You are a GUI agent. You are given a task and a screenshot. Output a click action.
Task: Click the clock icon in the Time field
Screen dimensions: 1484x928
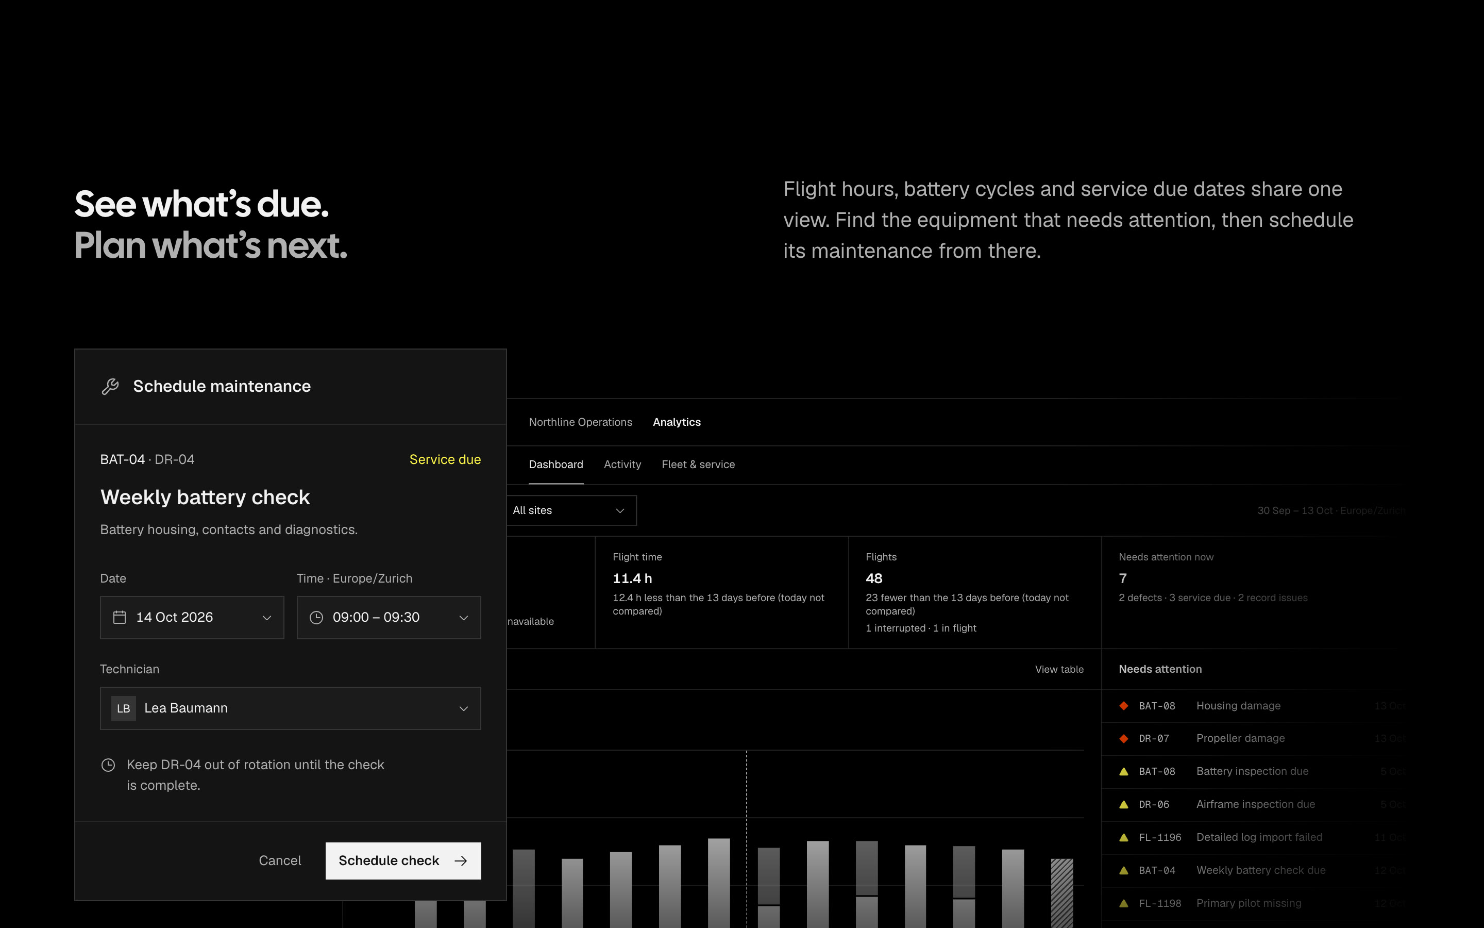pos(316,618)
